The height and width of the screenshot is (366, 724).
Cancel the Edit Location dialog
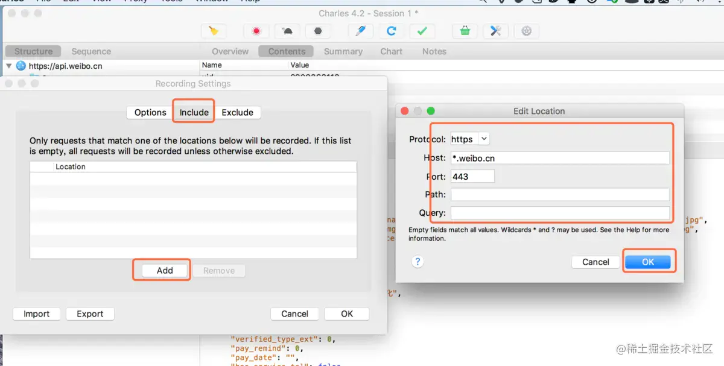click(x=595, y=262)
